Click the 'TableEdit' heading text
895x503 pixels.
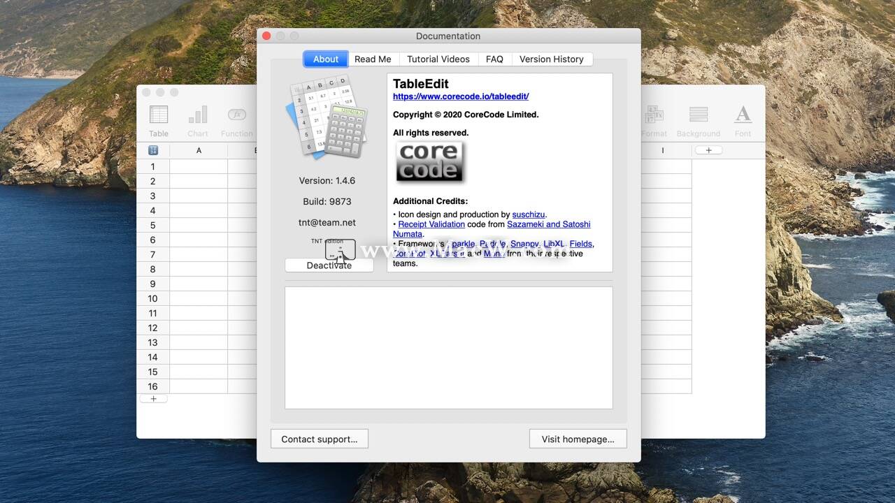pyautogui.click(x=421, y=84)
